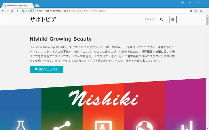This screenshot has height=130, width=209.
Task: Open site search magnifier button
Action: [x=161, y=19]
